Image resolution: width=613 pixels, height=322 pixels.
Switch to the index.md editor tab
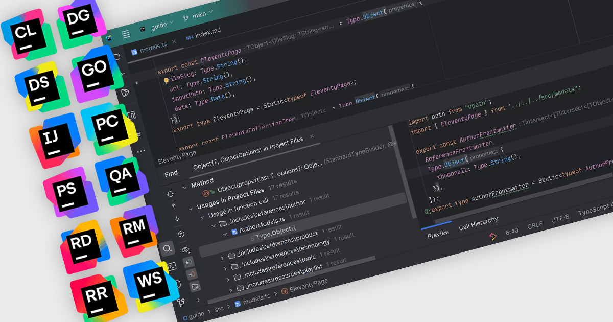[x=203, y=34]
